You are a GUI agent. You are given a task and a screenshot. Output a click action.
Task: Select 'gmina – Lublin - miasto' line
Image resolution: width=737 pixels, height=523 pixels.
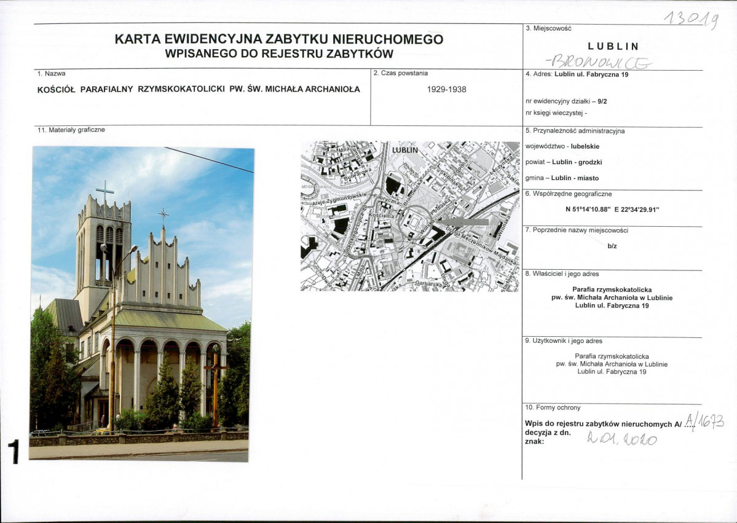562,178
